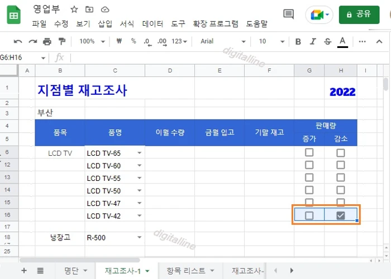Toggle strikethrough formatting
This screenshot has width=391, height=279.
328,42
